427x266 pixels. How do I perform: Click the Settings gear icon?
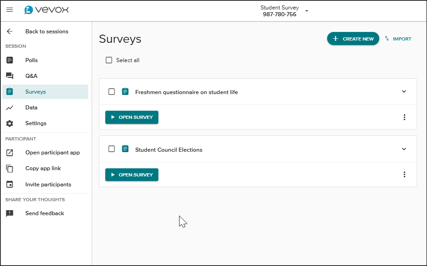(x=9, y=123)
